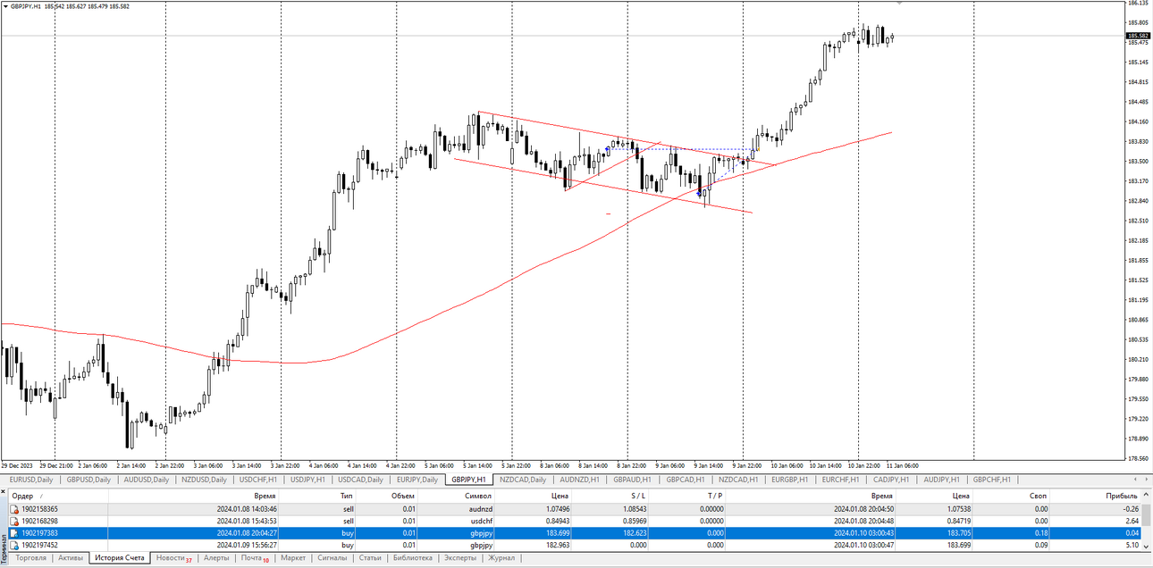
Task: Select the AUDJPY,H1 chart tab
Action: coord(943,480)
